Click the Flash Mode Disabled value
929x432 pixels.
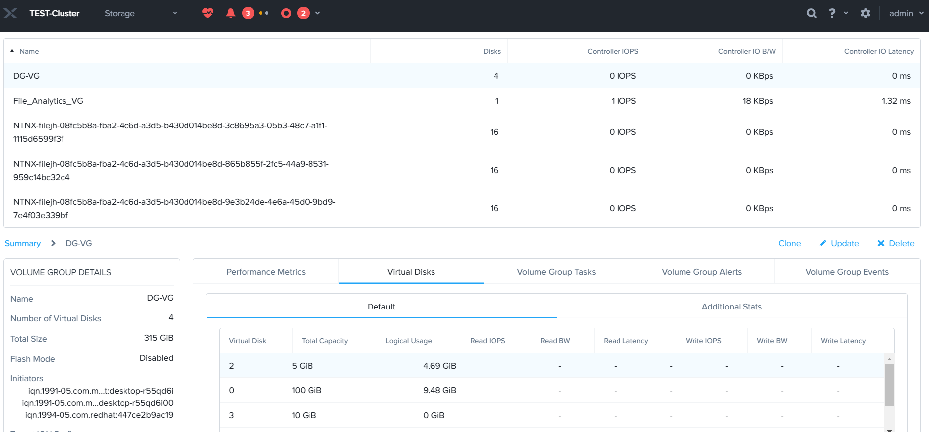click(156, 358)
